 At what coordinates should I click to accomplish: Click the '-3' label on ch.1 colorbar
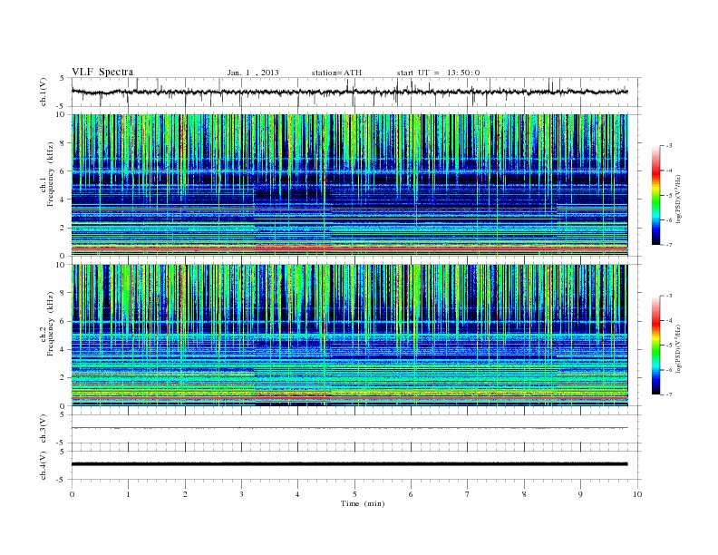(x=669, y=146)
